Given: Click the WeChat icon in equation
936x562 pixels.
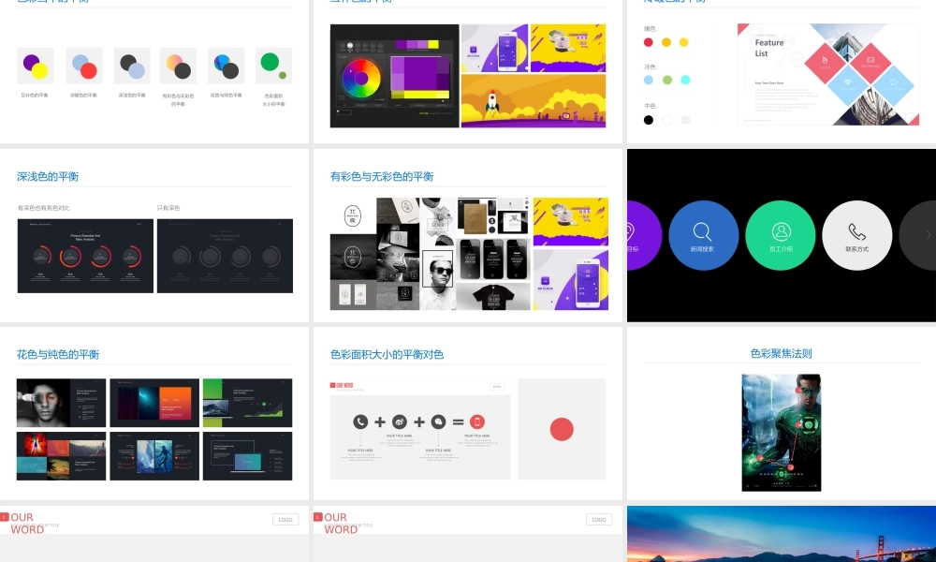Looking at the screenshot, I should 438,422.
